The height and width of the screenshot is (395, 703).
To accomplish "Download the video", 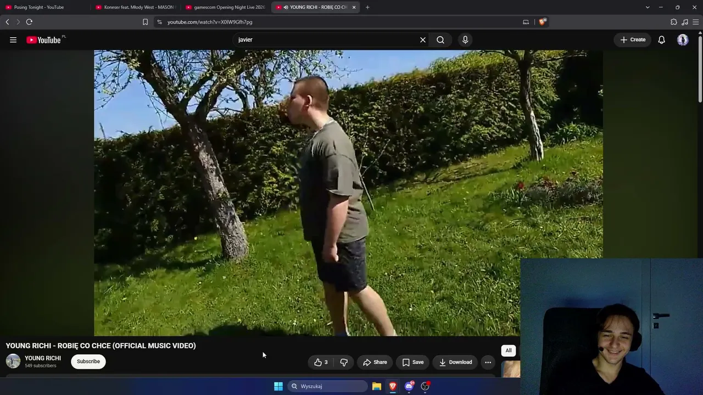I will click(455, 362).
